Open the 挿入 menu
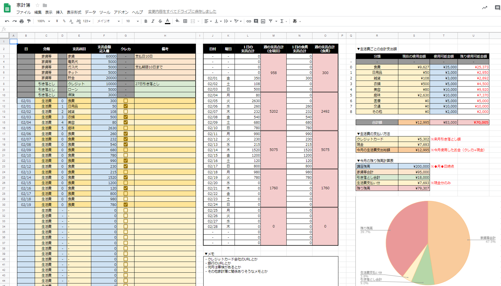The height and width of the screenshot is (286, 501). [x=59, y=12]
